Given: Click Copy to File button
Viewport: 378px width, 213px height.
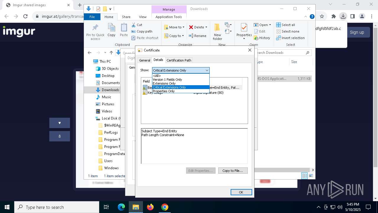Looking at the screenshot, I should click(233, 171).
